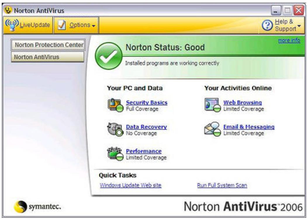Click the Options checklist icon
The height and width of the screenshot is (219, 308).
[62, 25]
